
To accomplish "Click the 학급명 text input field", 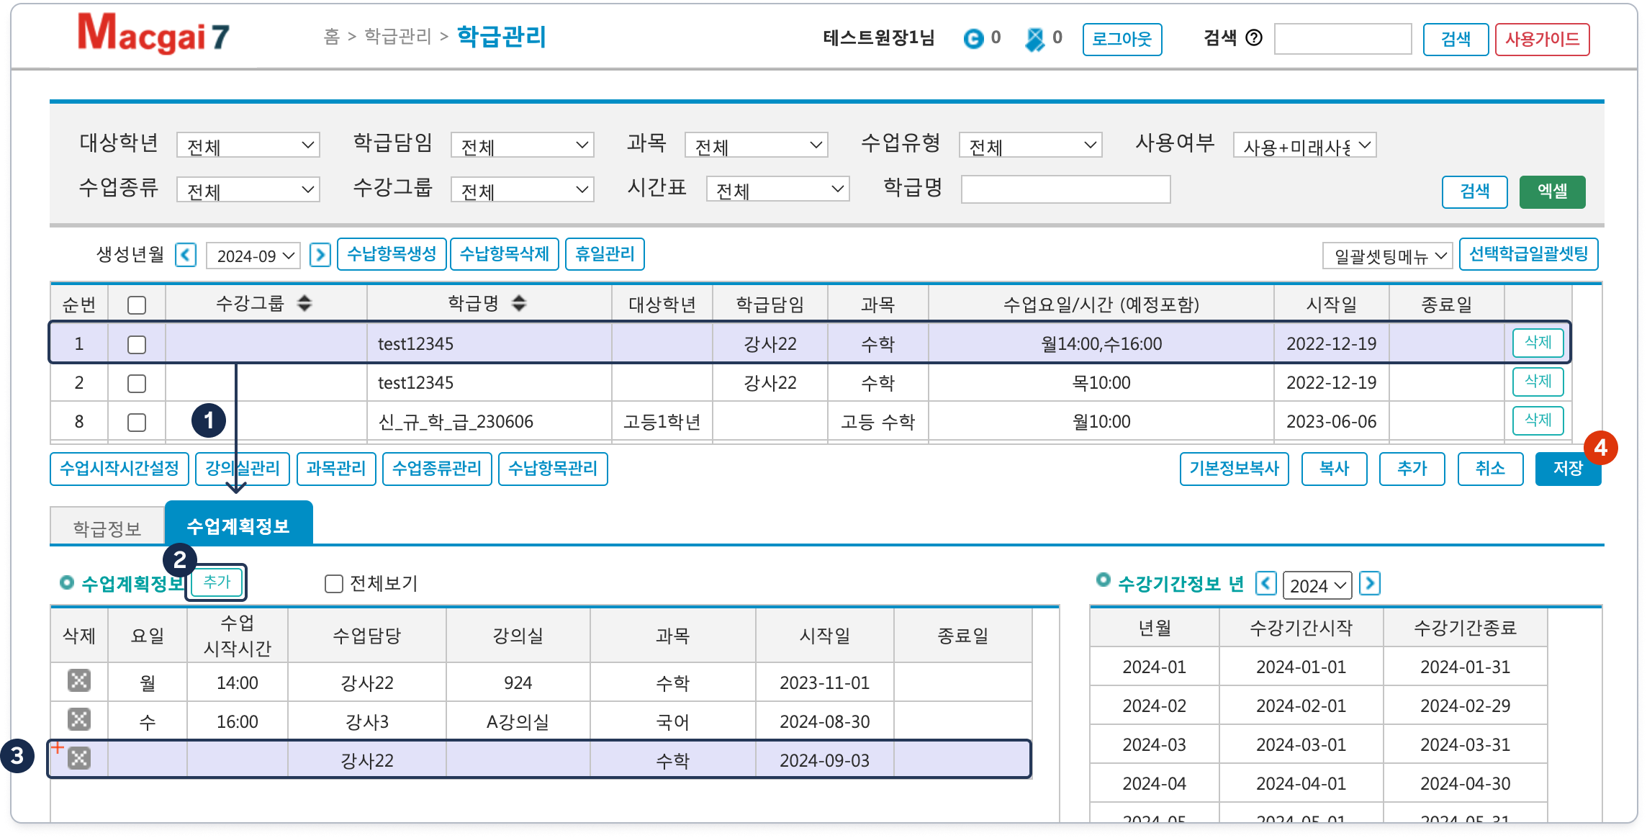I will pyautogui.click(x=1065, y=190).
